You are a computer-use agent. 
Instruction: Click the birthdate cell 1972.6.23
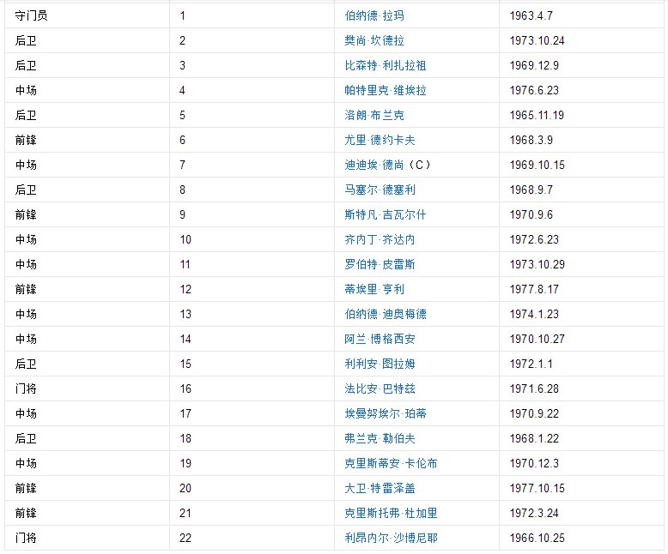tap(533, 239)
